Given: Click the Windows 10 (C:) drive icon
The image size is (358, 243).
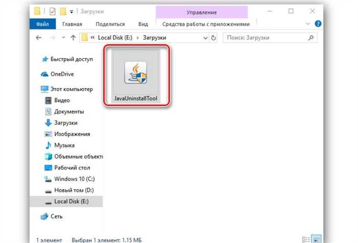Looking at the screenshot, I should pos(48,179).
